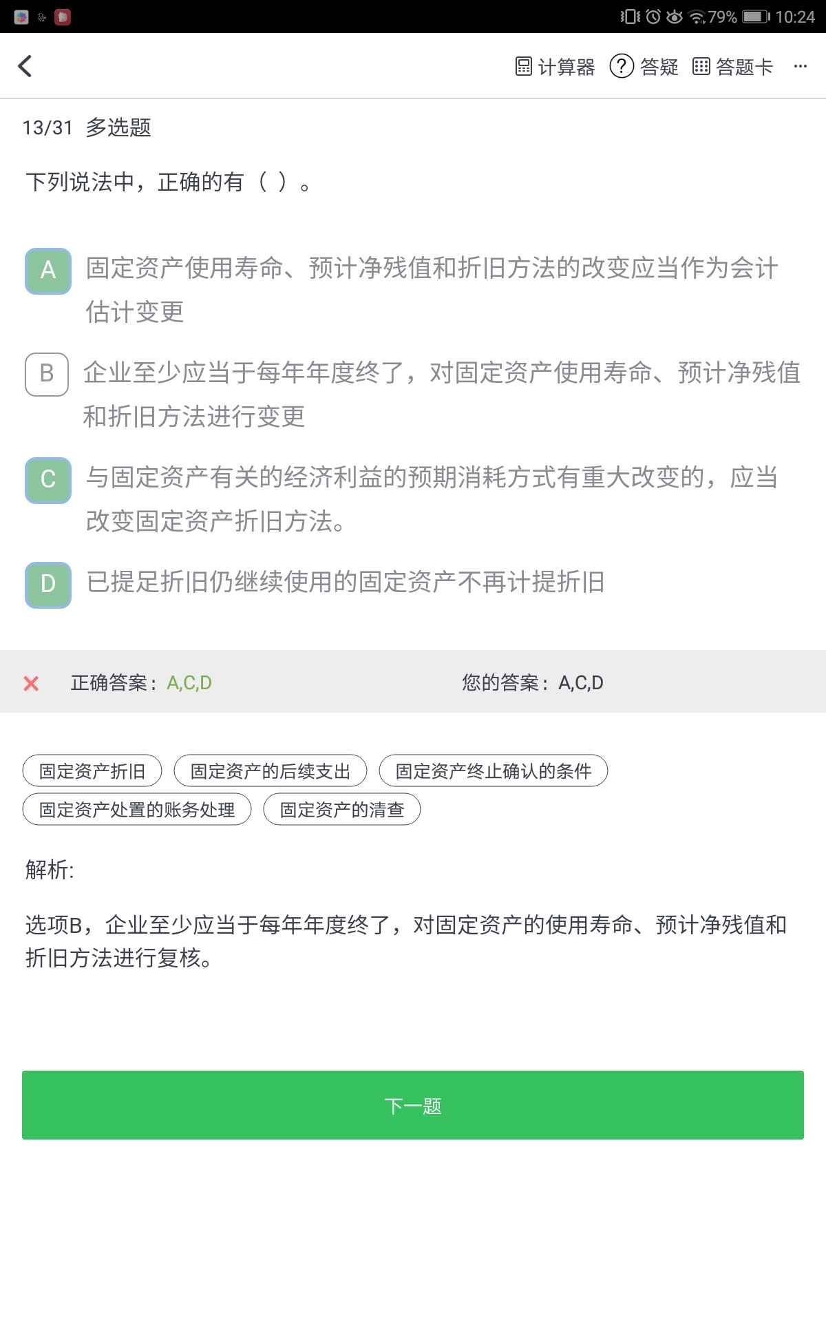This screenshot has height=1322, width=826.
Task: Toggle answer option A checkbox
Action: (x=48, y=271)
